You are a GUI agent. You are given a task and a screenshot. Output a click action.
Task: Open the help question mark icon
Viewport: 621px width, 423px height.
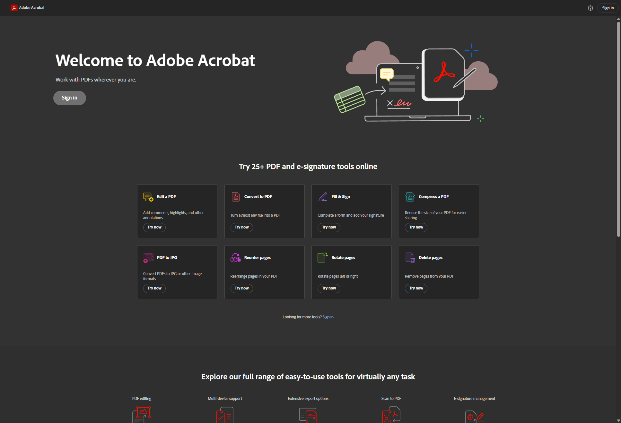pyautogui.click(x=590, y=8)
